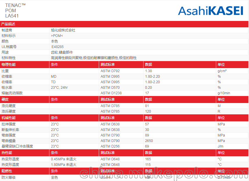Select ASTM D792 test standard cell

[x=110, y=71]
